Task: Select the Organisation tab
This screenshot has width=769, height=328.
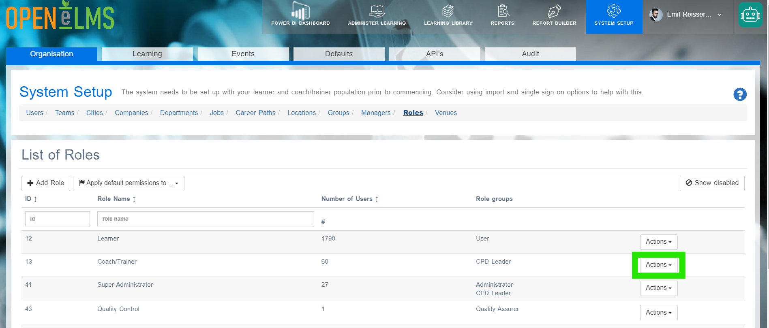Action: click(51, 54)
